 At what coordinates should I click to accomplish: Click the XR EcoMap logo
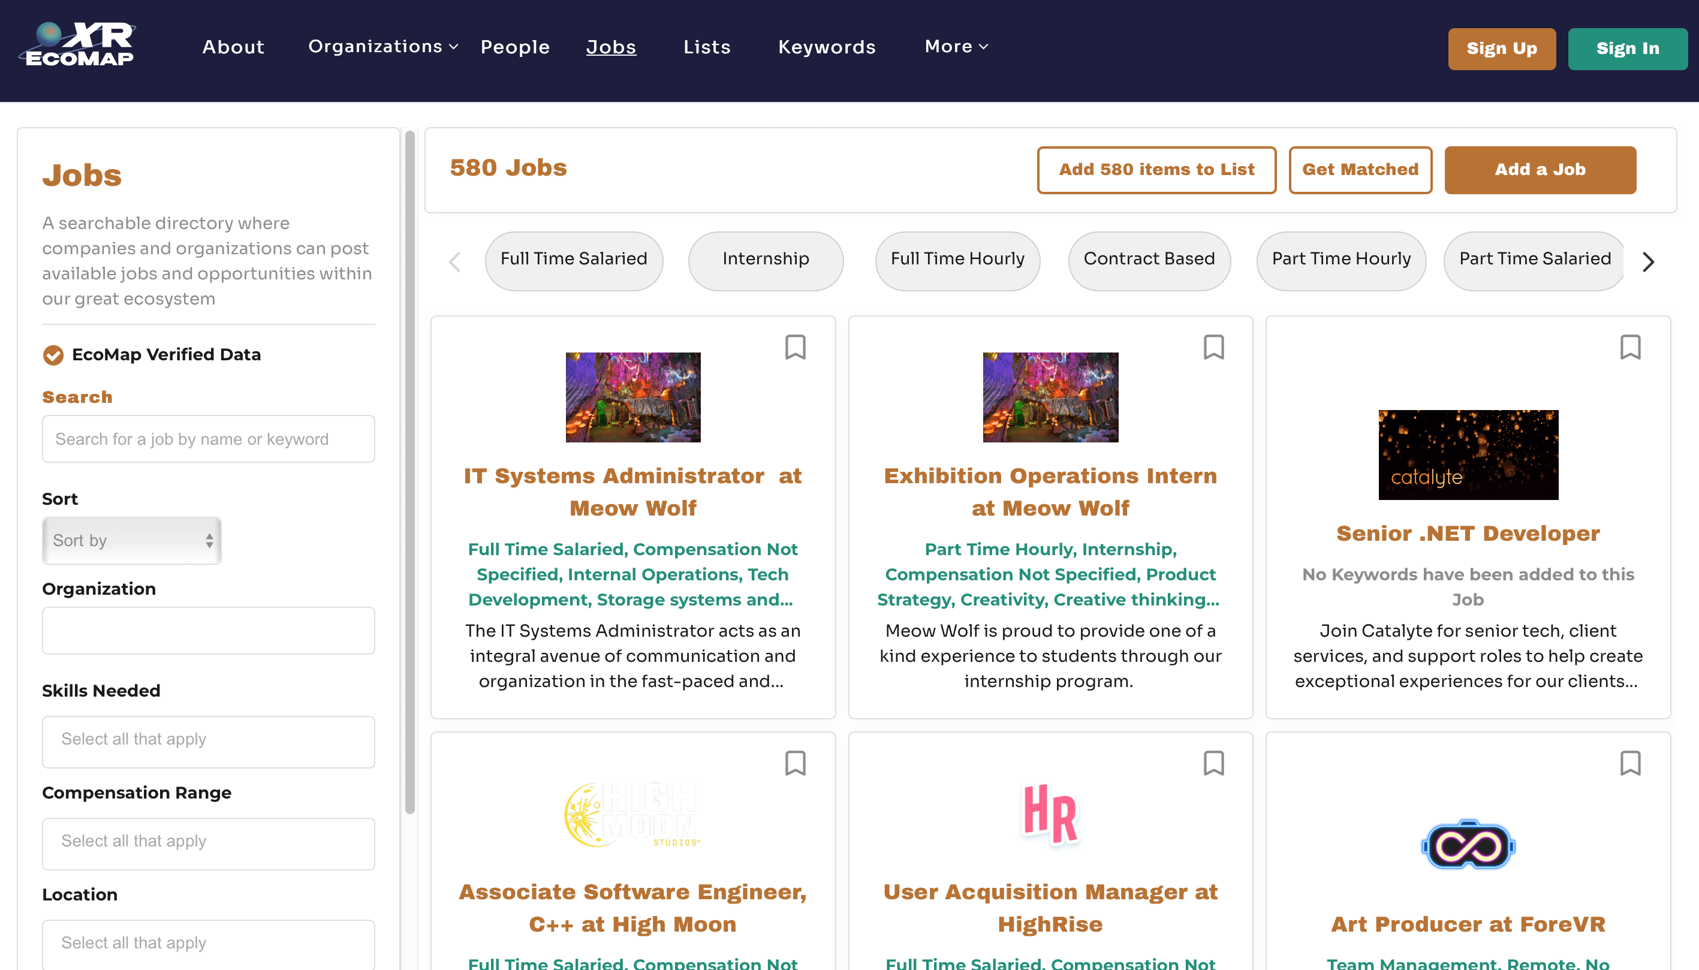click(x=78, y=44)
